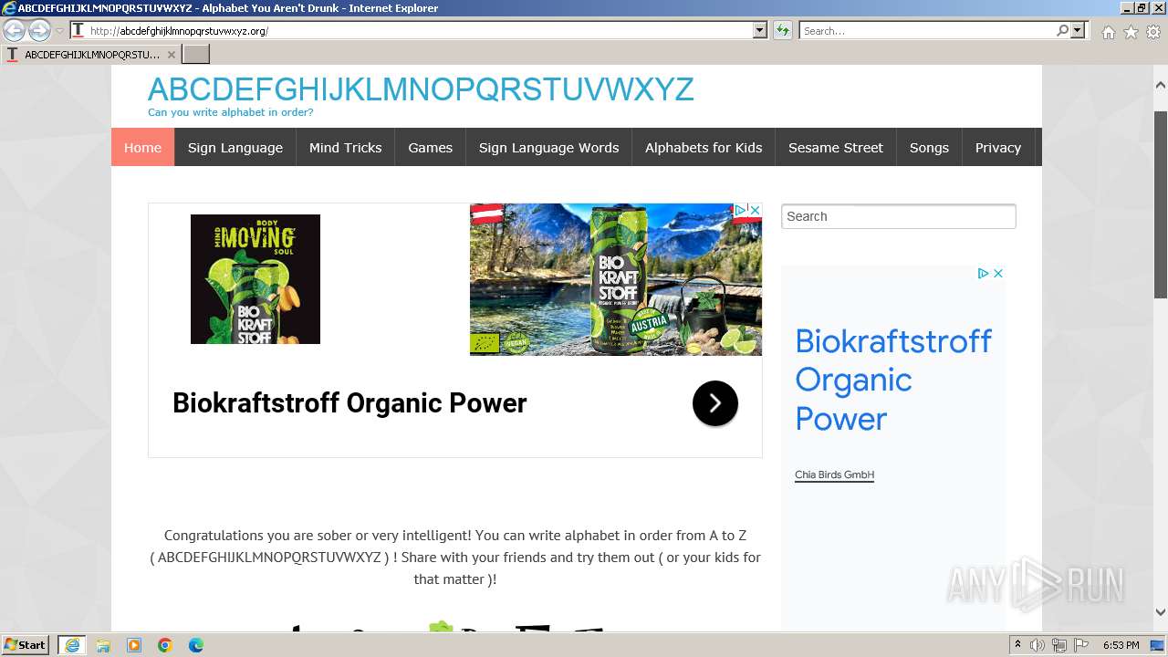Click the 'Chia Birds GmbH' advertiser link
Image resolution: width=1168 pixels, height=657 pixels.
click(834, 474)
